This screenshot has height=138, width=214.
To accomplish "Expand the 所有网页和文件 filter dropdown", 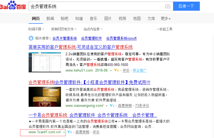I will point(64,29).
